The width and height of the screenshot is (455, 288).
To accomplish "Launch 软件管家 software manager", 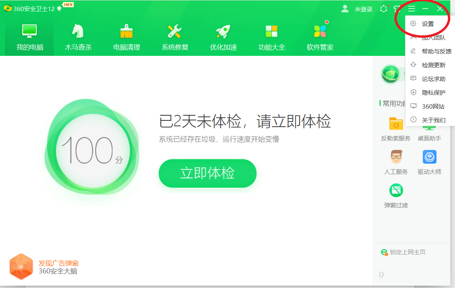I will point(320,37).
